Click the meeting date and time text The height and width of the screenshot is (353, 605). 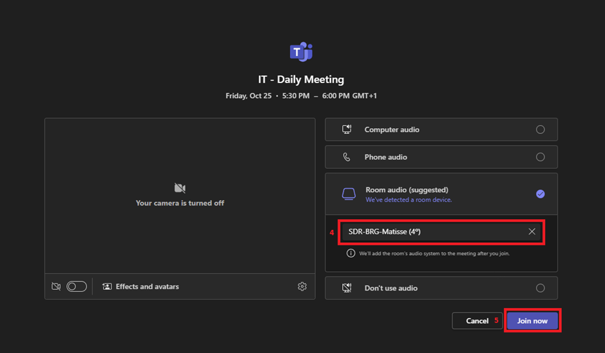(301, 96)
